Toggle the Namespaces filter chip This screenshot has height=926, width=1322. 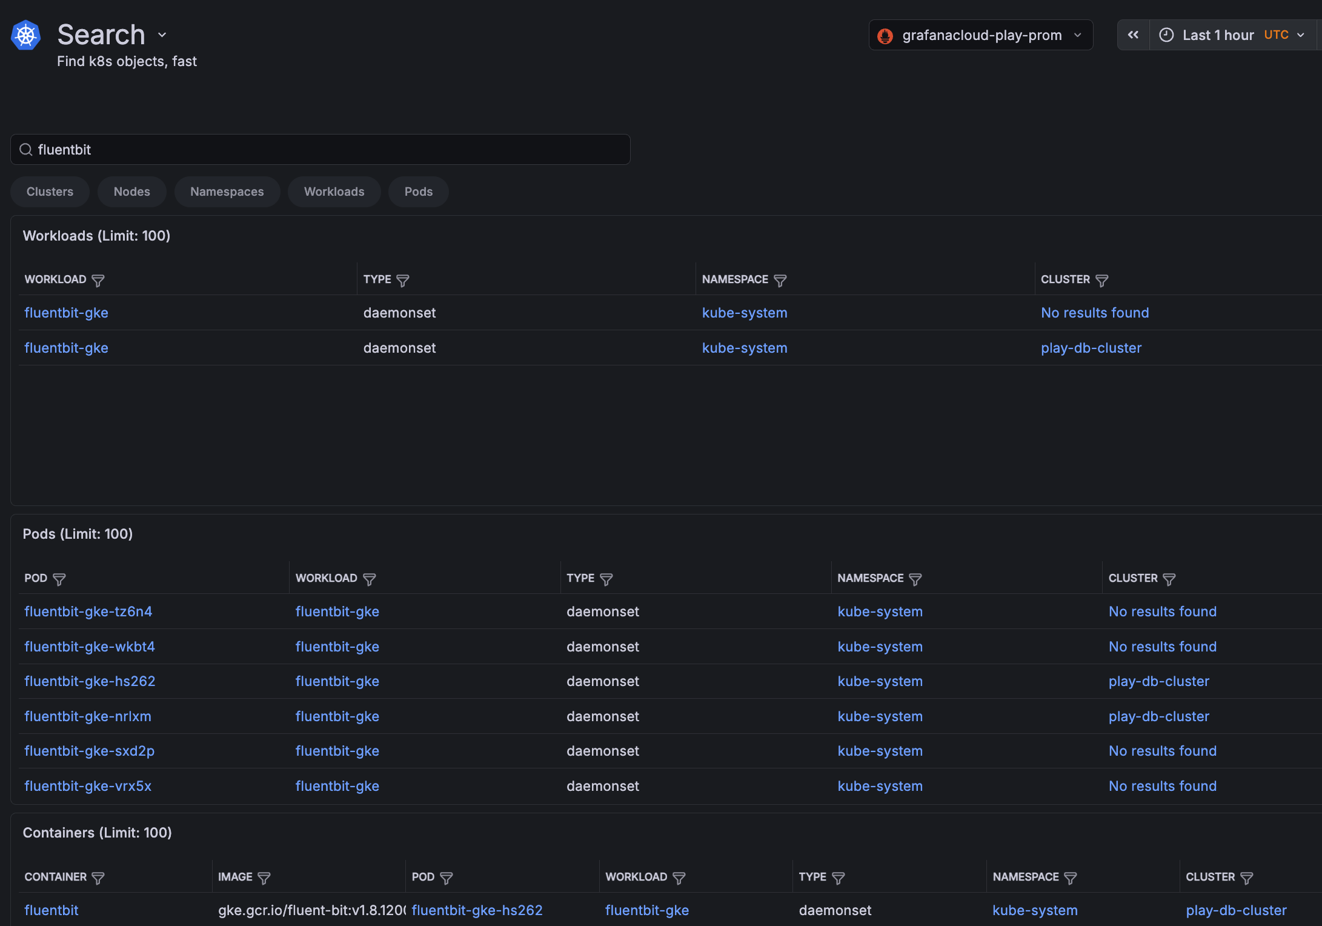[227, 192]
